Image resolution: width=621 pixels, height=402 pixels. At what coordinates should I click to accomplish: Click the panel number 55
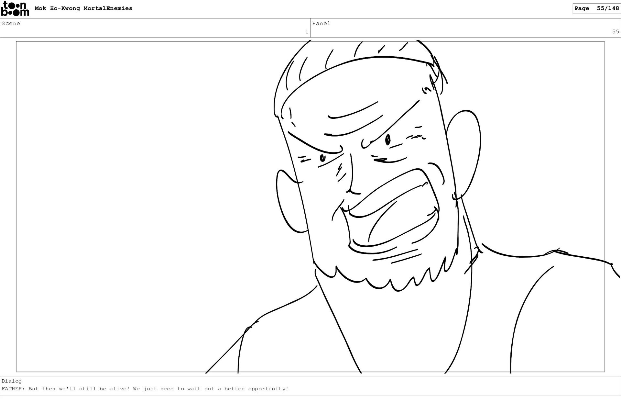615,32
